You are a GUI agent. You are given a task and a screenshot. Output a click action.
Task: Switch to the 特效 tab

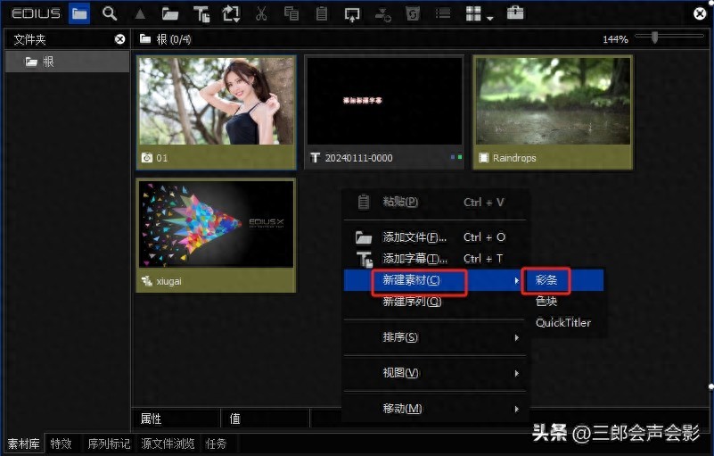62,444
